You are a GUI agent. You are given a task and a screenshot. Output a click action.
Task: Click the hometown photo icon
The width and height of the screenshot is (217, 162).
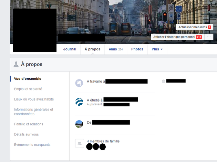click(79, 124)
